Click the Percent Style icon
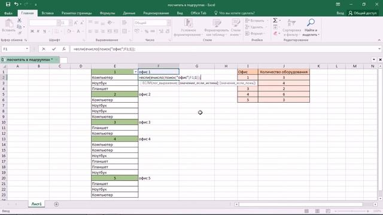Viewport: 383px width, 215px height. pyautogui.click(x=146, y=31)
